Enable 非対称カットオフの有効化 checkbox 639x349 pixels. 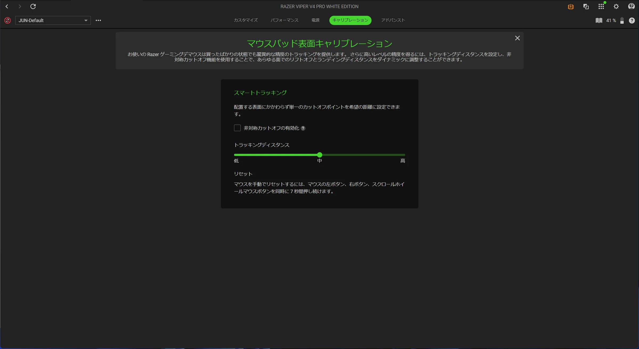[237, 128]
